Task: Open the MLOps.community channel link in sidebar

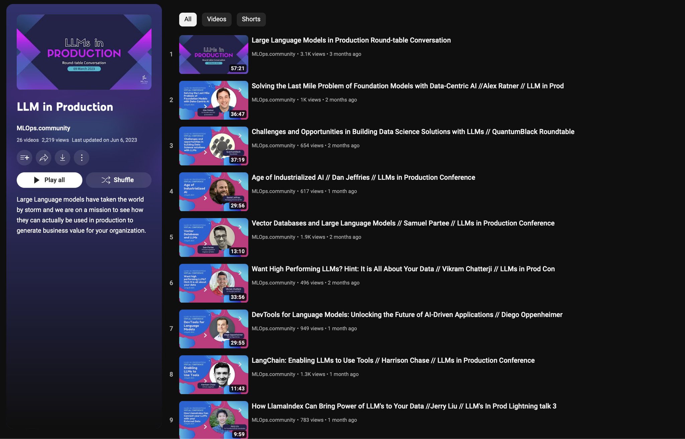Action: pos(43,128)
